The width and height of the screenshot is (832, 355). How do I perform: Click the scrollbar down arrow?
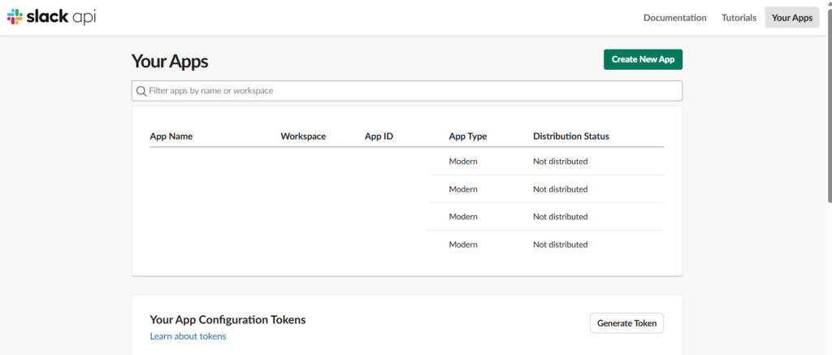(x=827, y=350)
